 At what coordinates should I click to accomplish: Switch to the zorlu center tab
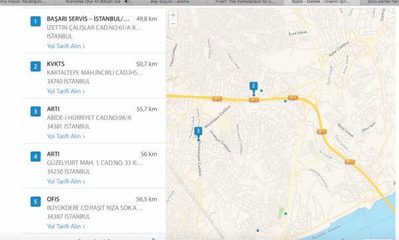pyautogui.click(x=380, y=2)
